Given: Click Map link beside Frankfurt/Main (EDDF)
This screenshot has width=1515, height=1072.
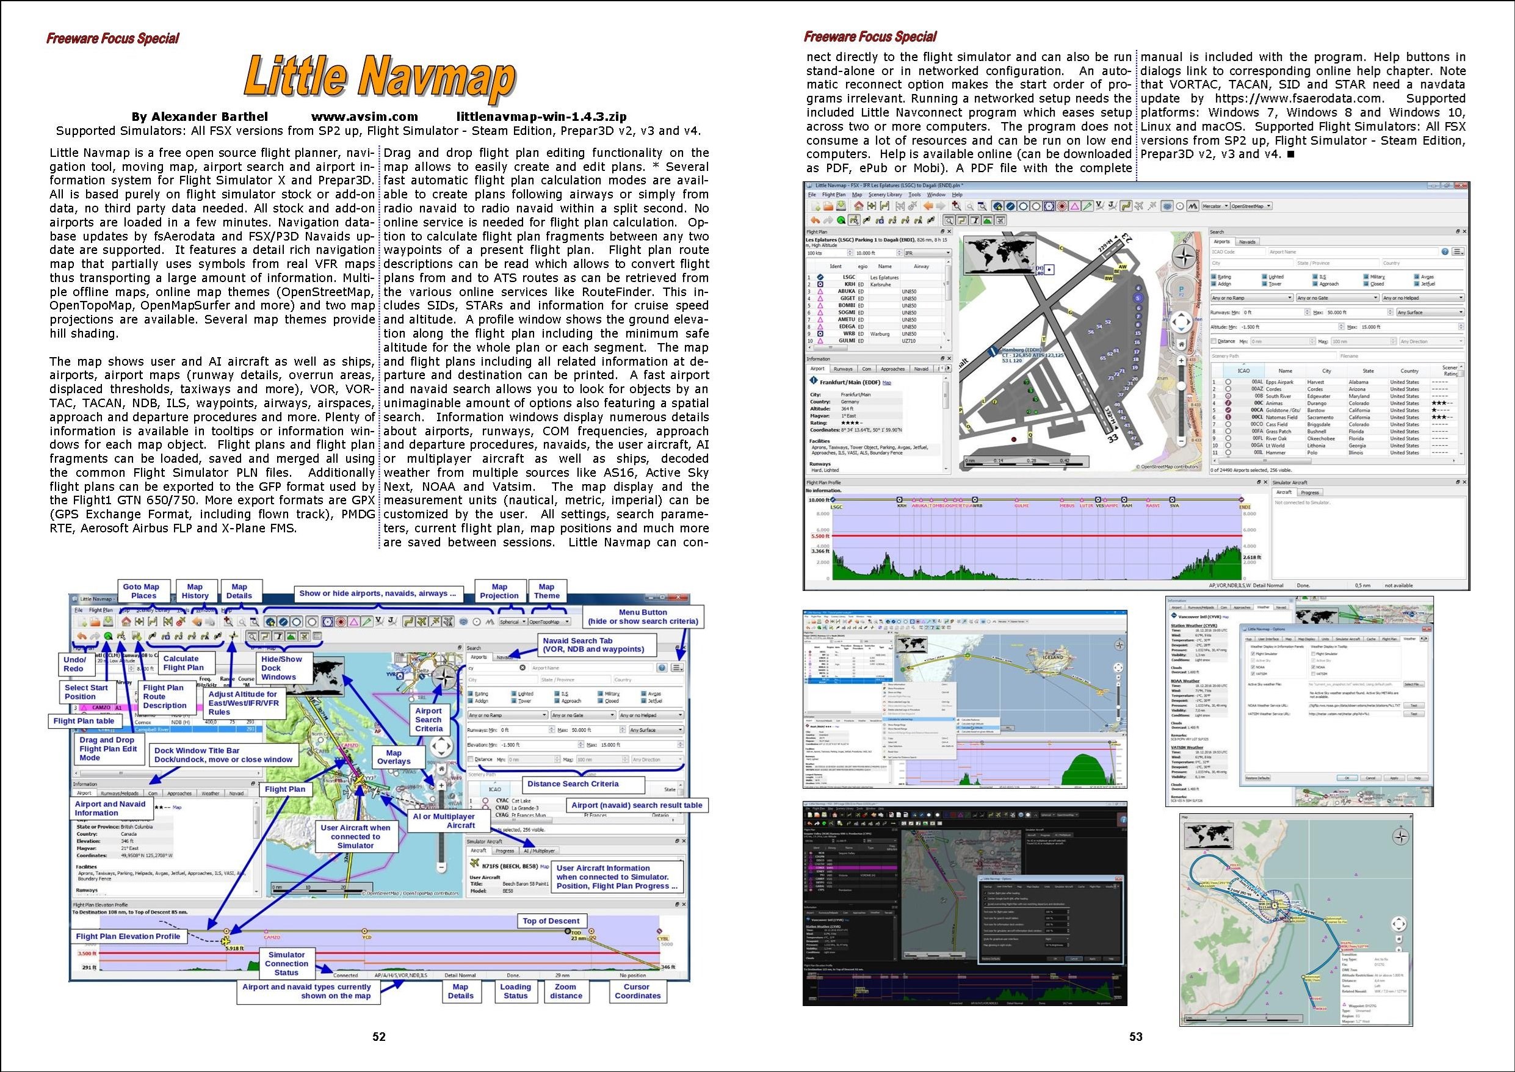Looking at the screenshot, I should point(887,383).
